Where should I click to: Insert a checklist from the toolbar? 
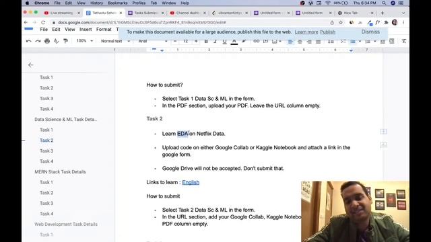(343, 42)
